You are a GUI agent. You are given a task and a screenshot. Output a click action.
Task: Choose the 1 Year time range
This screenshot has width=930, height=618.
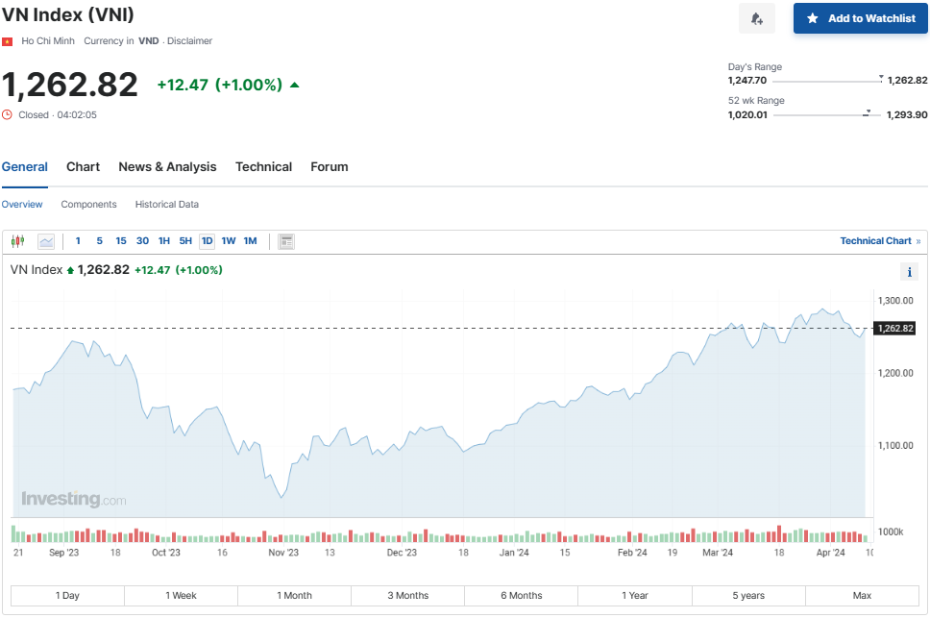pyautogui.click(x=634, y=596)
